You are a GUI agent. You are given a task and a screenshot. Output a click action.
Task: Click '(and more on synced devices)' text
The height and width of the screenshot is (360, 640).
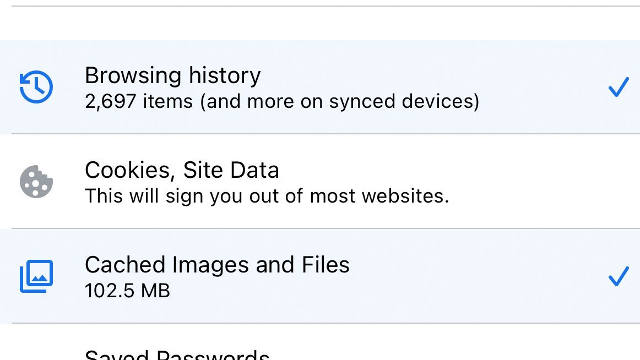point(339,101)
